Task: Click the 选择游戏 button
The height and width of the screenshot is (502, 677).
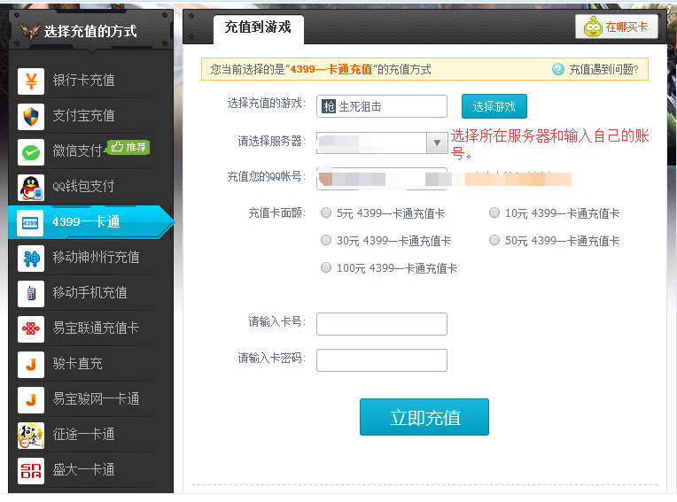Action: tap(494, 106)
